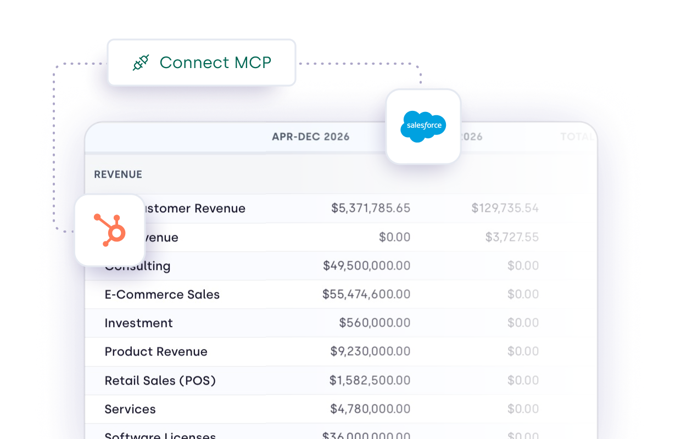
Task: Click the Connect MCP button
Action: tap(201, 63)
